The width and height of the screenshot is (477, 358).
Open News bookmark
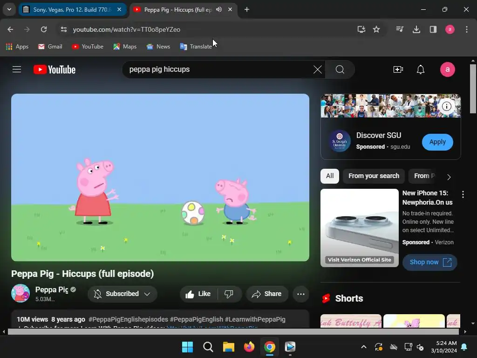(x=158, y=47)
